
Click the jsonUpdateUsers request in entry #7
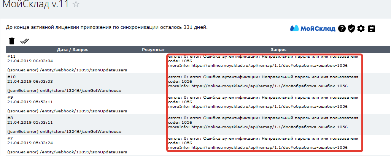point(67,152)
